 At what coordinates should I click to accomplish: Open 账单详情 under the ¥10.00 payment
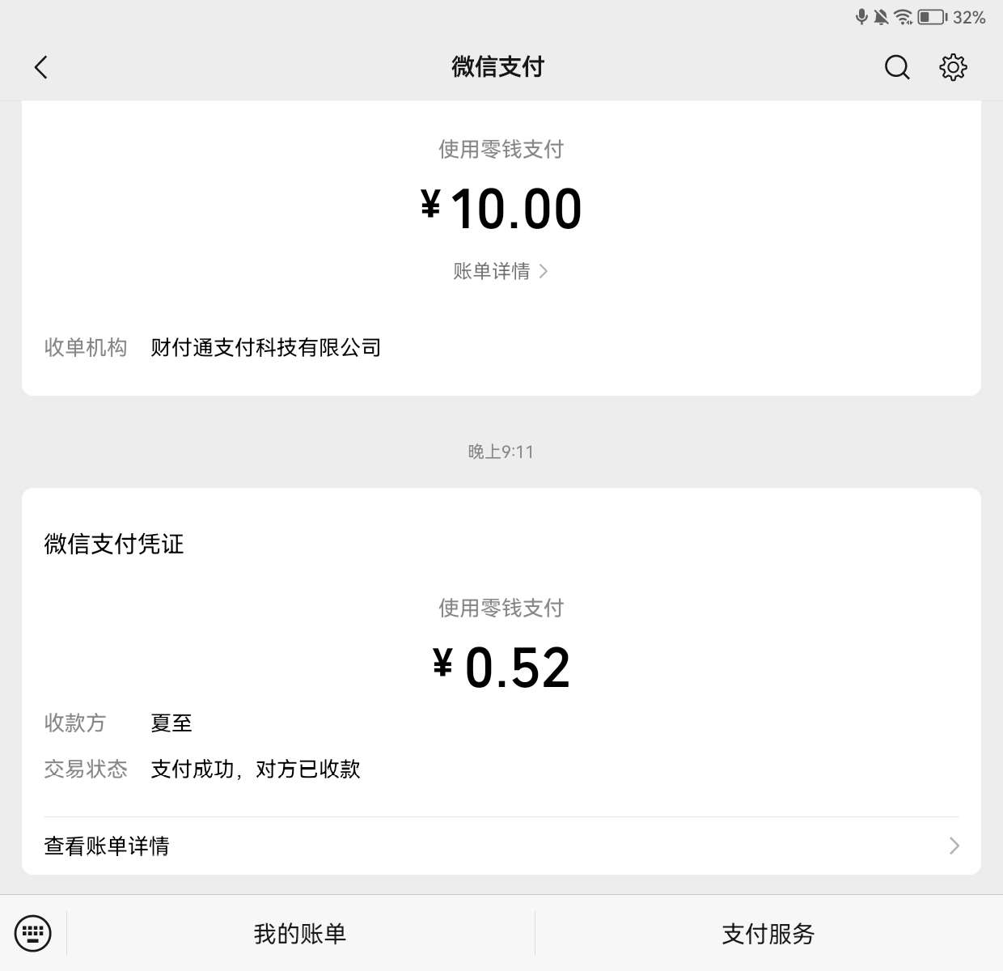[x=492, y=271]
